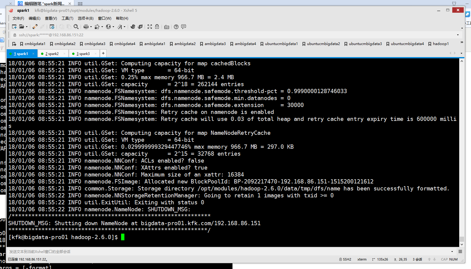The height and width of the screenshot is (269, 471).
Task: Open the 查看(V) menu
Action: pos(51,18)
